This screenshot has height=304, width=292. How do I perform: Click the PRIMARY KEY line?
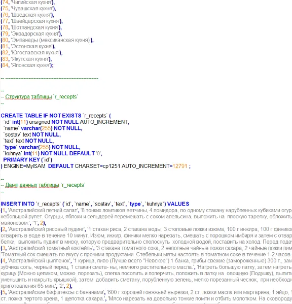pyautogui.click(x=28, y=160)
